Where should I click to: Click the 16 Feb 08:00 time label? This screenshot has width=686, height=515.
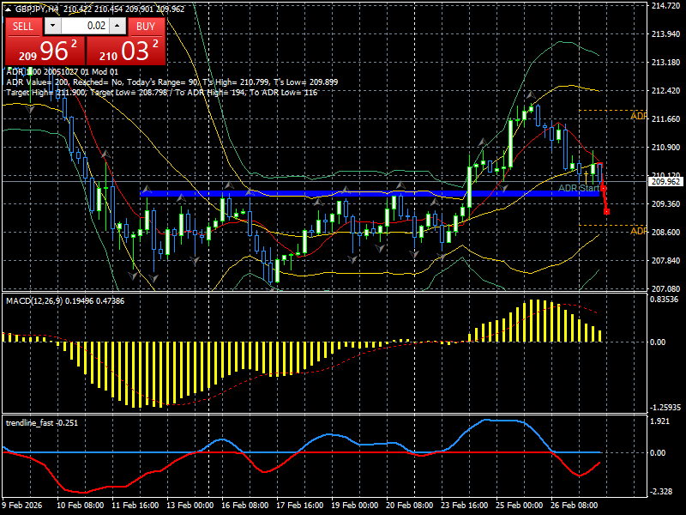(x=244, y=506)
